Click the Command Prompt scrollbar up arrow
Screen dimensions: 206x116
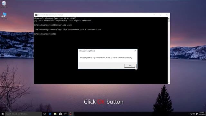(x=169, y=18)
